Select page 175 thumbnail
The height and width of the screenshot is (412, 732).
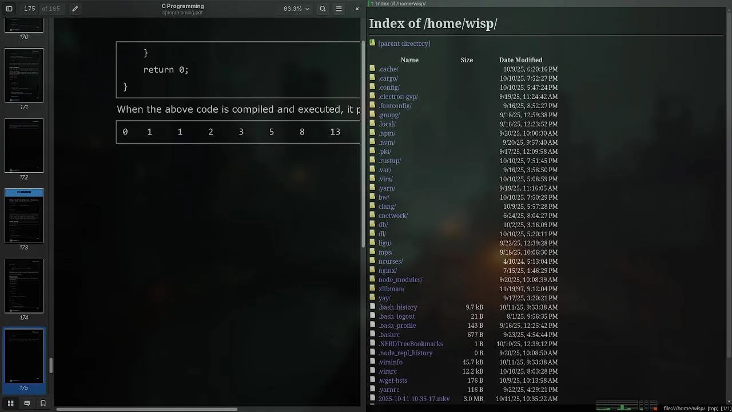click(x=24, y=356)
